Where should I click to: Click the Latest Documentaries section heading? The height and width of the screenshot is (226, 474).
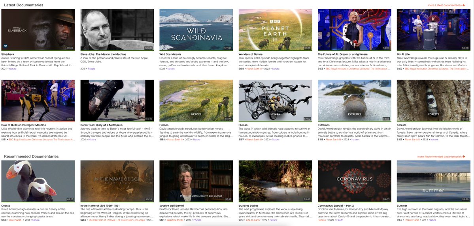point(24,5)
